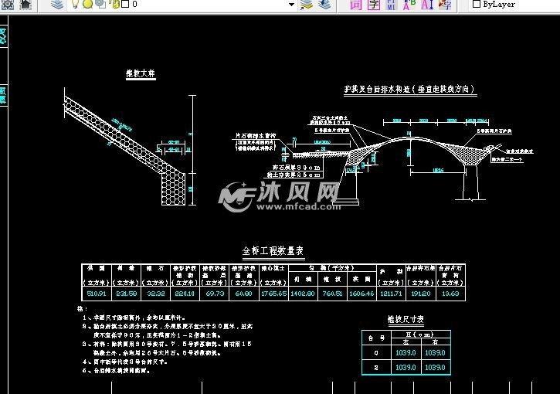Toggle layer 0 on/off lightbulb

point(76,5)
